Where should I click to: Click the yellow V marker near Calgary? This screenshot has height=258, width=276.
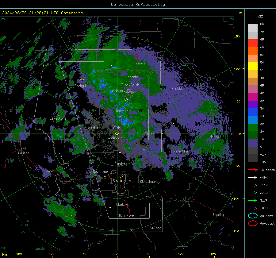(x=127, y=175)
